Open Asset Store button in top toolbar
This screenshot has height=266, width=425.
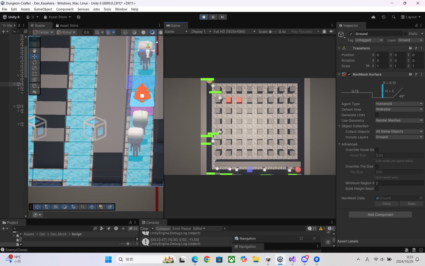tap(57, 17)
